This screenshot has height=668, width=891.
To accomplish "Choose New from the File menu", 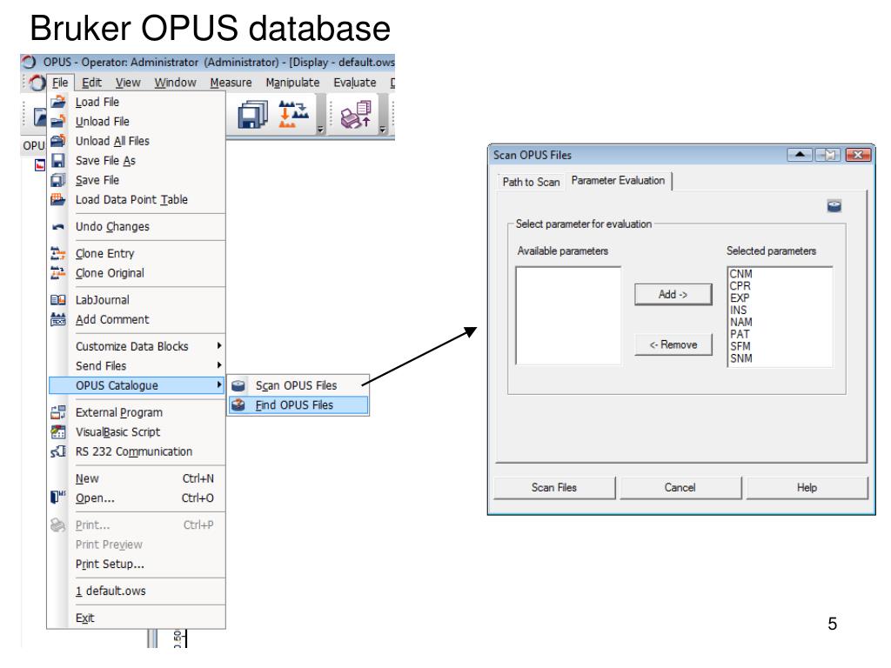I will click(137, 479).
